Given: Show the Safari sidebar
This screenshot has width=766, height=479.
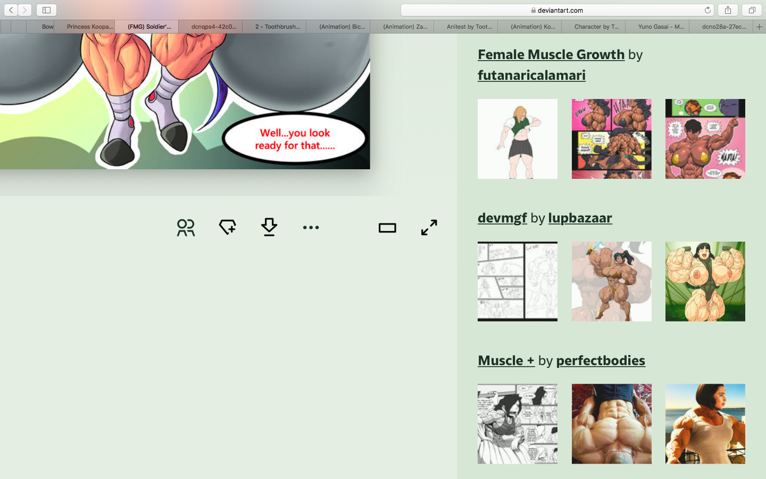Looking at the screenshot, I should [x=46, y=10].
